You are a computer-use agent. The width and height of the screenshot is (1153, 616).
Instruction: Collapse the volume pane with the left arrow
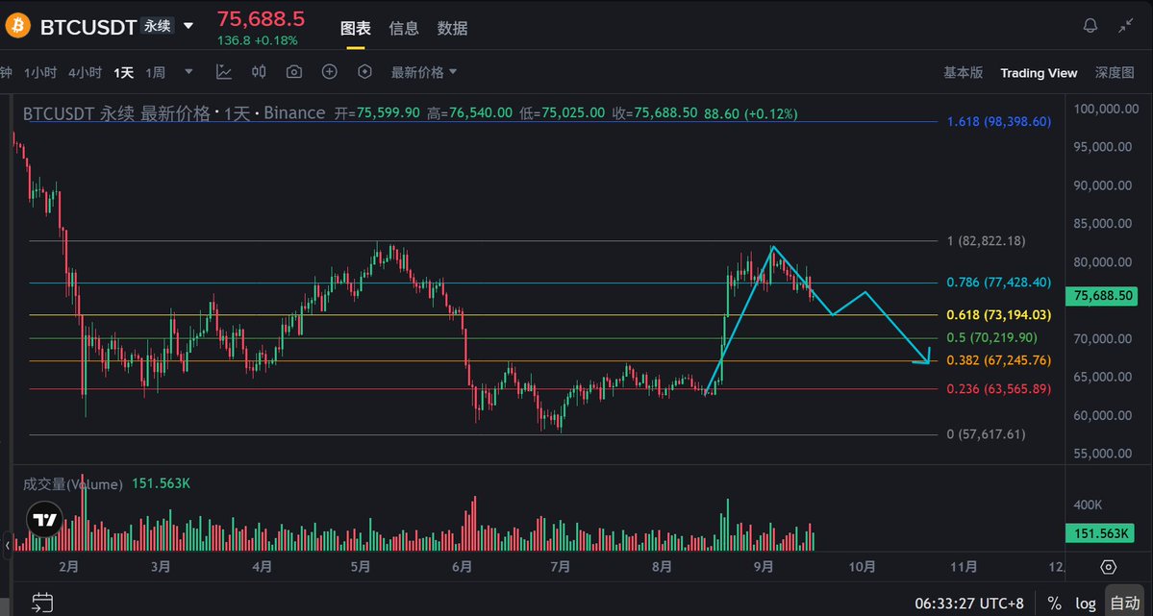point(8,545)
